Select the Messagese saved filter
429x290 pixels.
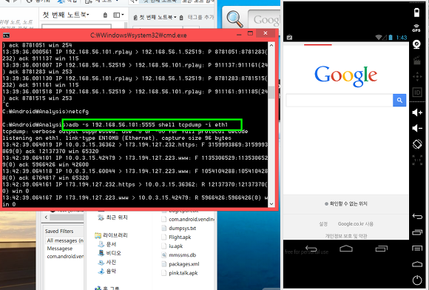coord(60,249)
